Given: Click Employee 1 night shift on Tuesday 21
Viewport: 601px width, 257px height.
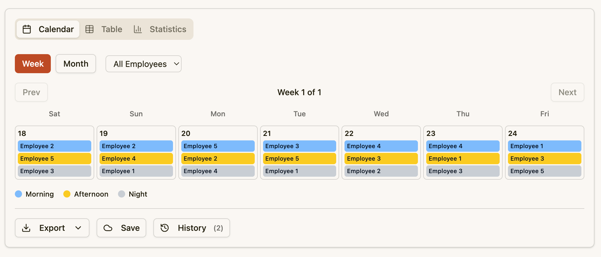Looking at the screenshot, I should 299,171.
